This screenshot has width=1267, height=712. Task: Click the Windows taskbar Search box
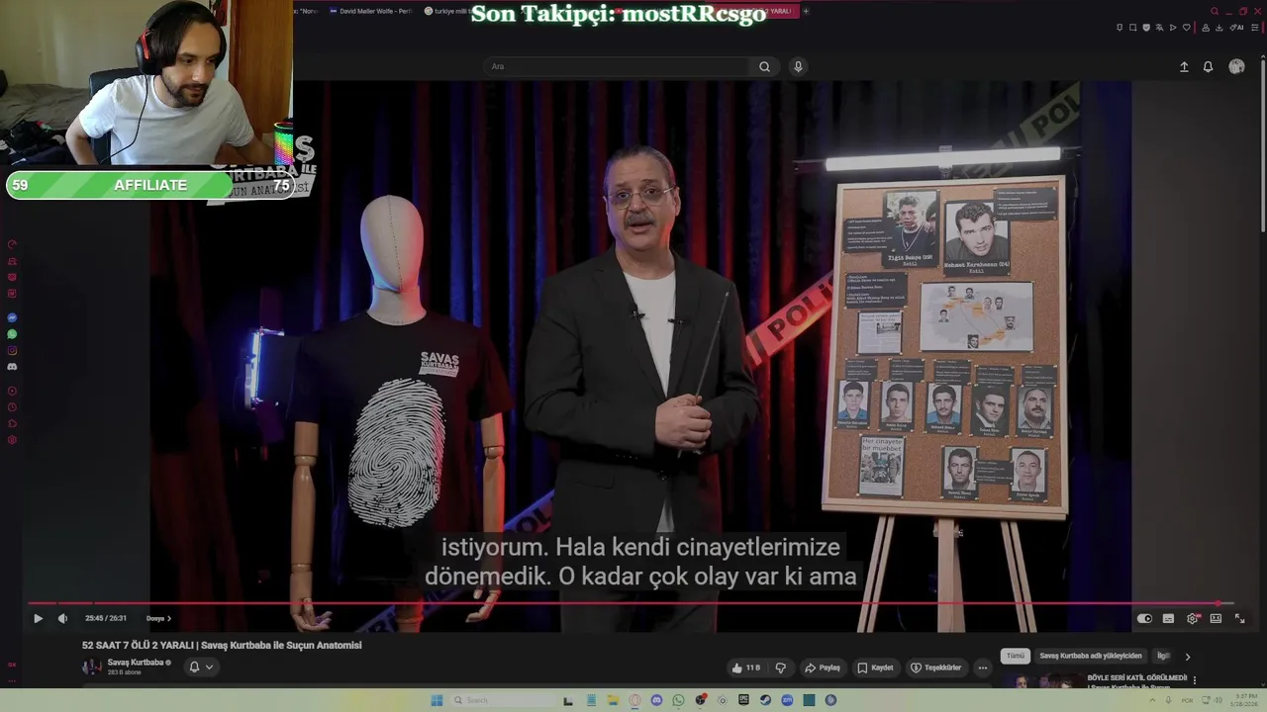click(x=503, y=700)
